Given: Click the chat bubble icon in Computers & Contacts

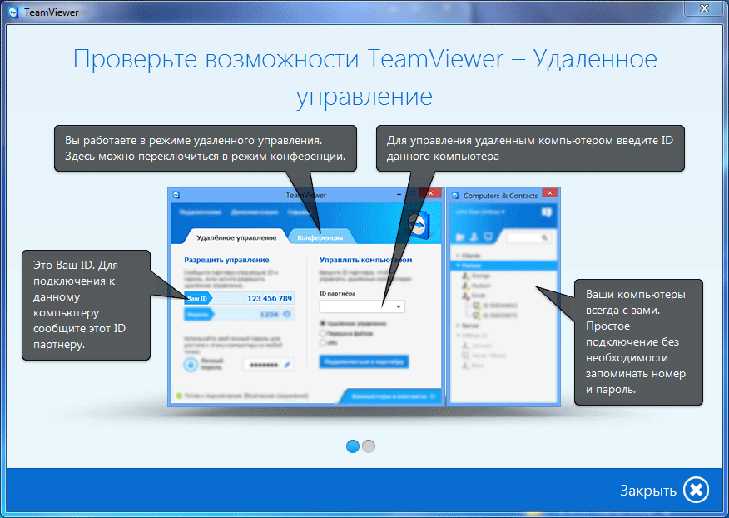Looking at the screenshot, I should tap(546, 212).
